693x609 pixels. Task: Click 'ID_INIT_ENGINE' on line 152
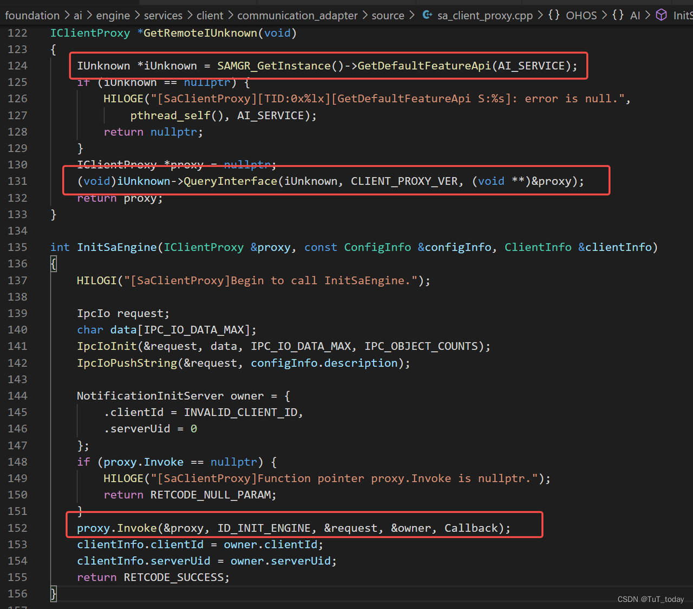pyautogui.click(x=264, y=528)
